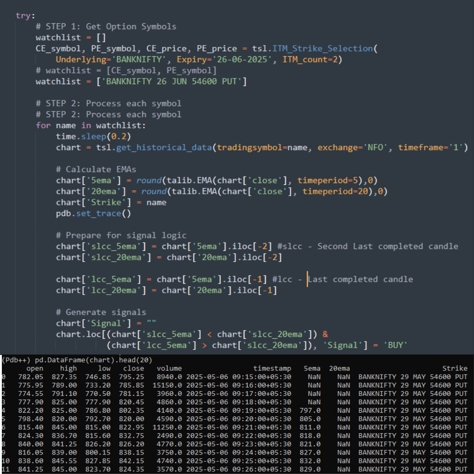Click the tradingsymbol=name argument
Image resolution: width=474 pixels, height=474 pixels.
(x=262, y=147)
